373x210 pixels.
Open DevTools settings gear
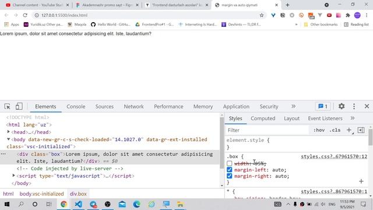(x=342, y=106)
